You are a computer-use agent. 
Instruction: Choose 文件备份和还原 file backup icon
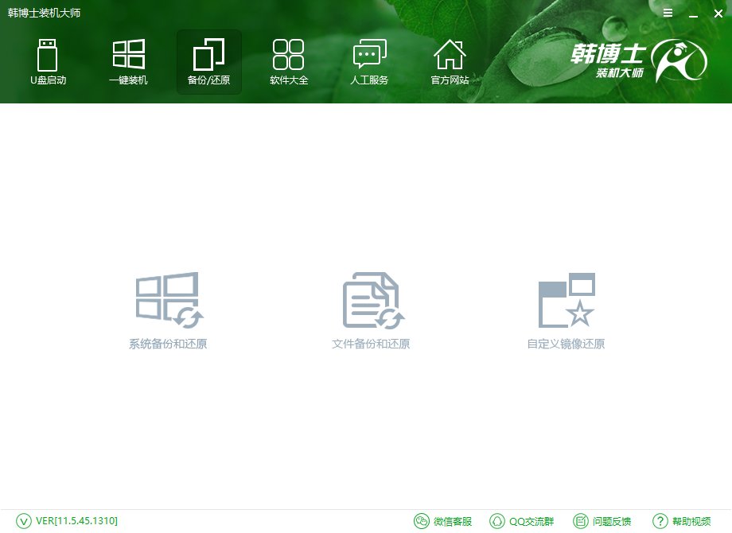pyautogui.click(x=373, y=300)
